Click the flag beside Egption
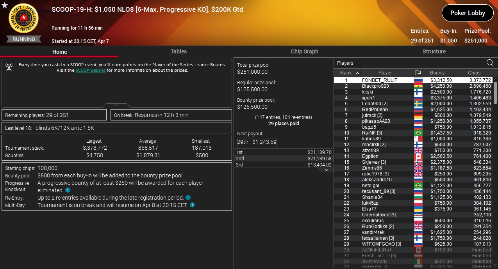The image size is (498, 269). pos(418,156)
